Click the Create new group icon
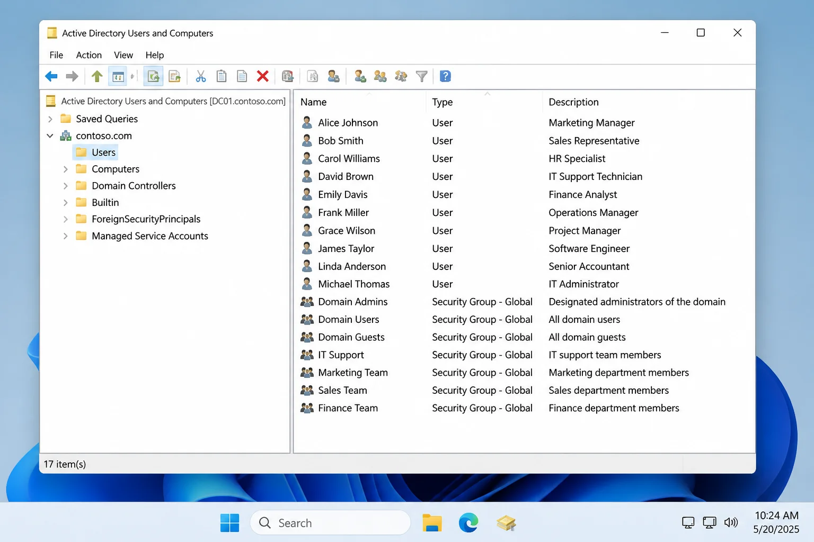Screen dimensions: 814x542 (x=380, y=77)
